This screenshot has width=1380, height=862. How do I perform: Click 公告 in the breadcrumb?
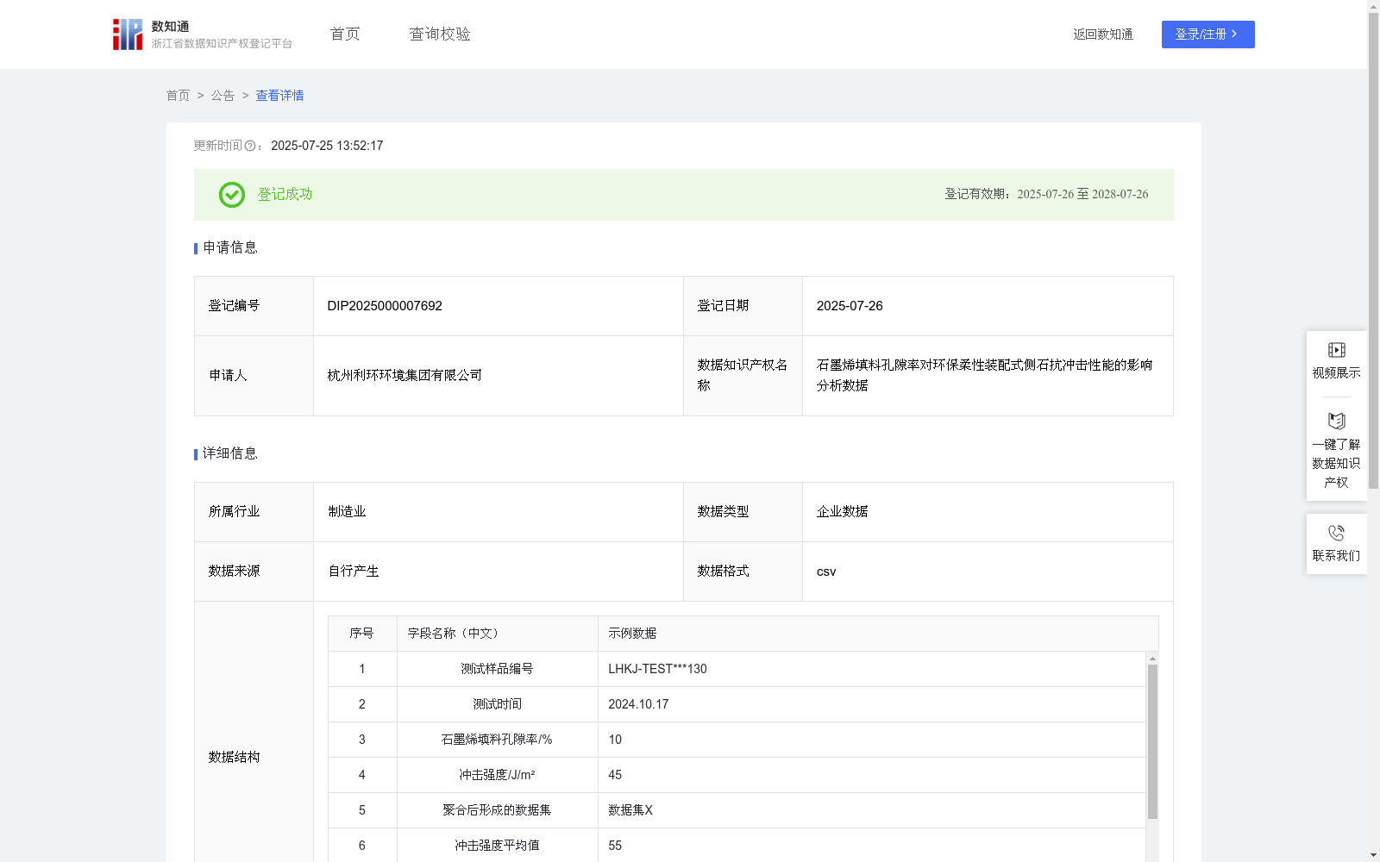coord(223,96)
